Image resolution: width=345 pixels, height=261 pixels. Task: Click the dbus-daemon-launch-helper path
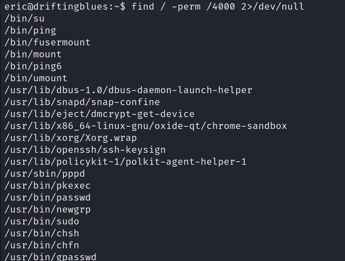[128, 90]
